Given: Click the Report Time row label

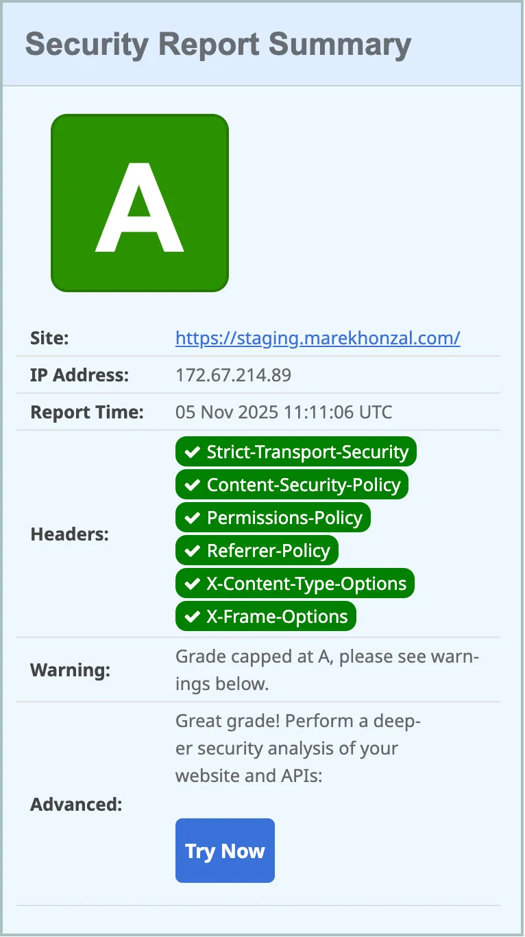Looking at the screenshot, I should pyautogui.click(x=86, y=412).
